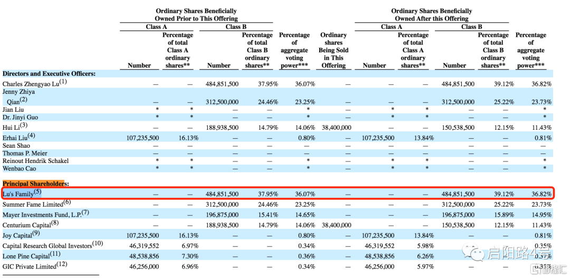Click the name Jian Liu
This screenshot has width=570, height=278.
coord(14,109)
